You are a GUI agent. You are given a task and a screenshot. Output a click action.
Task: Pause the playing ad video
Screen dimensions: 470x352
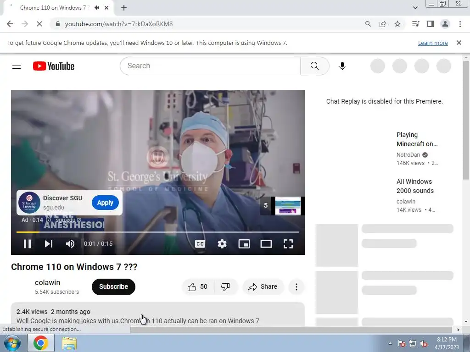pos(27,244)
